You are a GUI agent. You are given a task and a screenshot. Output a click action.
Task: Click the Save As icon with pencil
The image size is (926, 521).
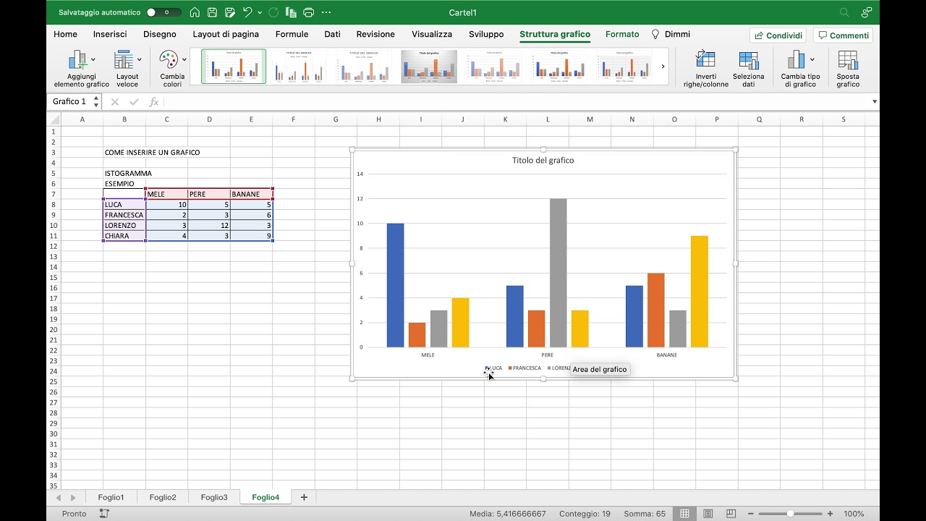tap(230, 12)
